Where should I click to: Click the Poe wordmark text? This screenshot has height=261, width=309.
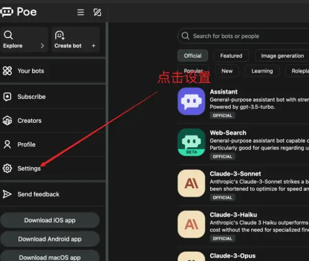27,12
